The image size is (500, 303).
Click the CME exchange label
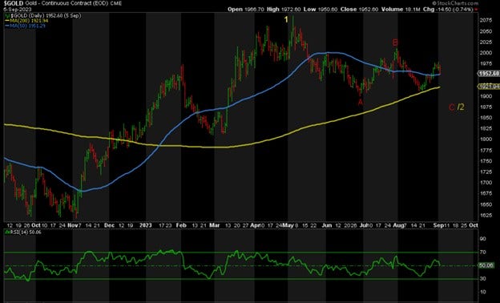pos(116,3)
